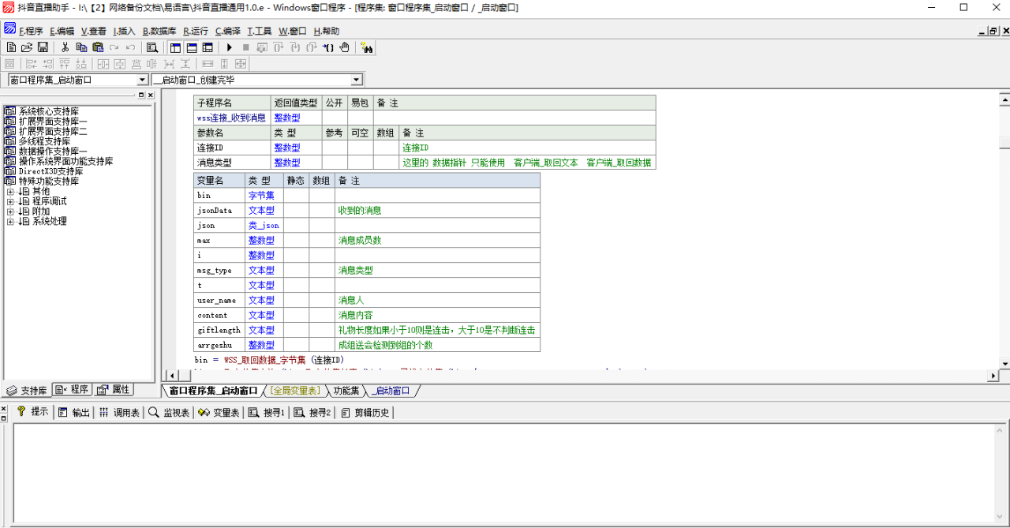Click the Save floppy disk icon

tap(43, 47)
